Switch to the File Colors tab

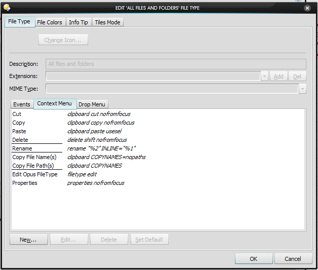click(50, 22)
